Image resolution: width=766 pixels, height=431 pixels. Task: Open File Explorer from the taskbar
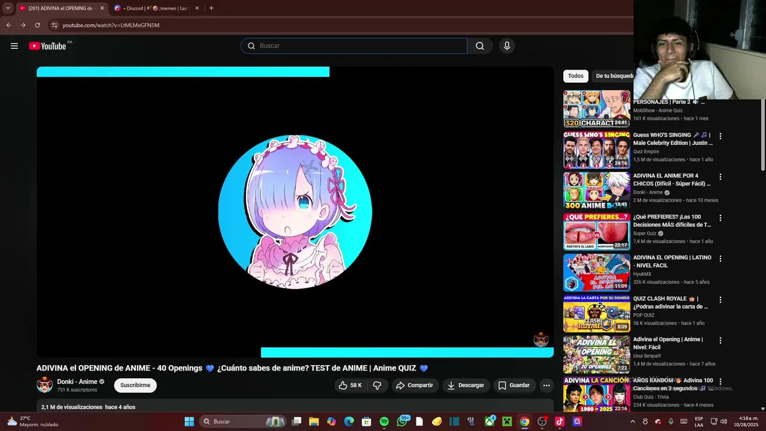coord(314,421)
